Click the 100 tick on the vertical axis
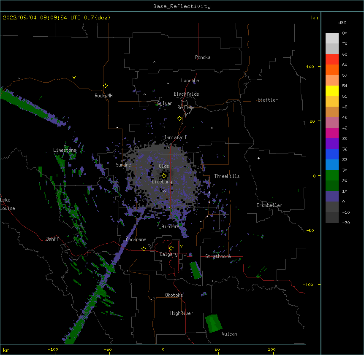The image size is (364, 355). tap(310, 67)
